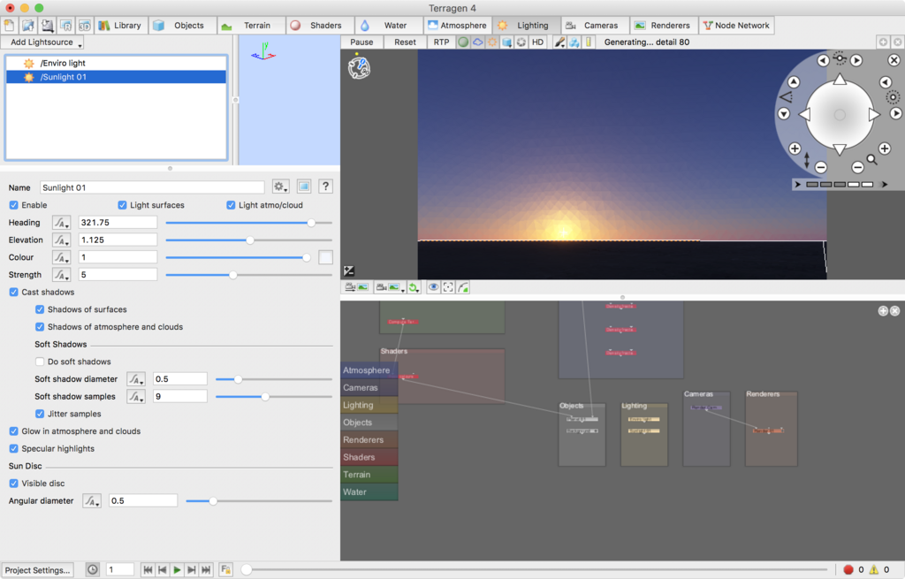Click the frame selection brackets icon
905x579 pixels.
448,287
